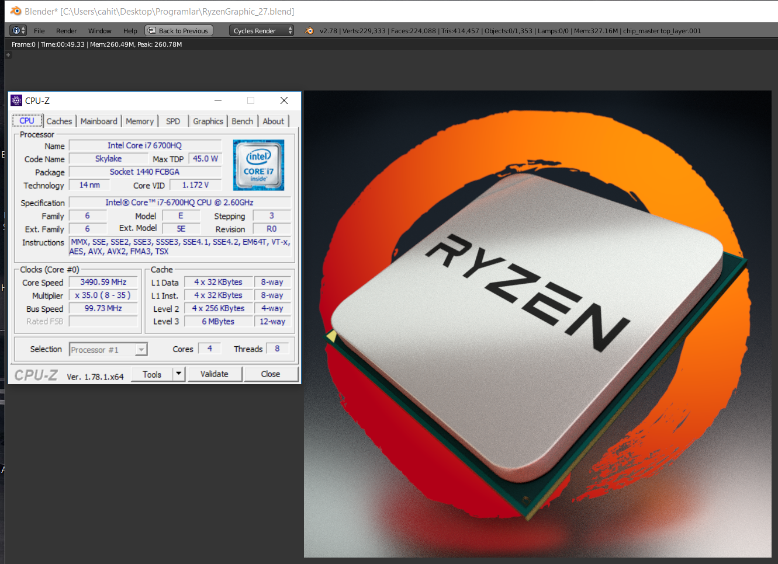The width and height of the screenshot is (778, 564).
Task: Click the Threads value 8
Action: (277, 349)
